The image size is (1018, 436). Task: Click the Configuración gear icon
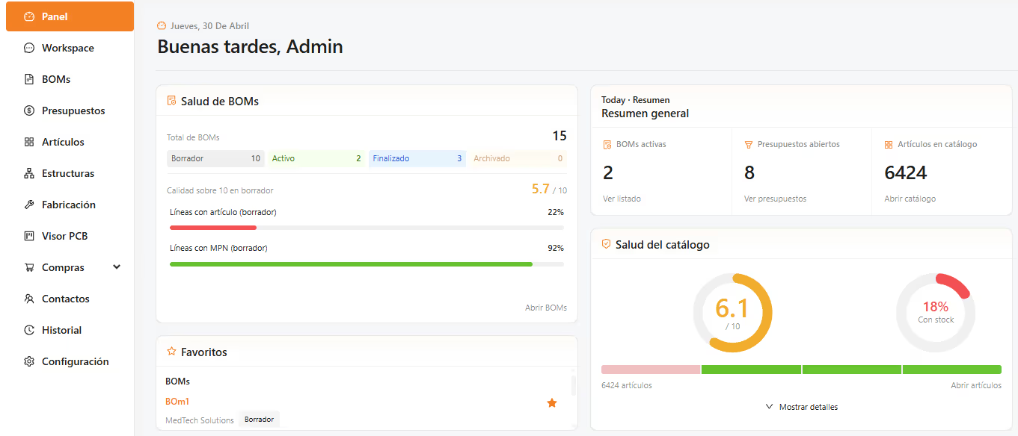point(29,361)
